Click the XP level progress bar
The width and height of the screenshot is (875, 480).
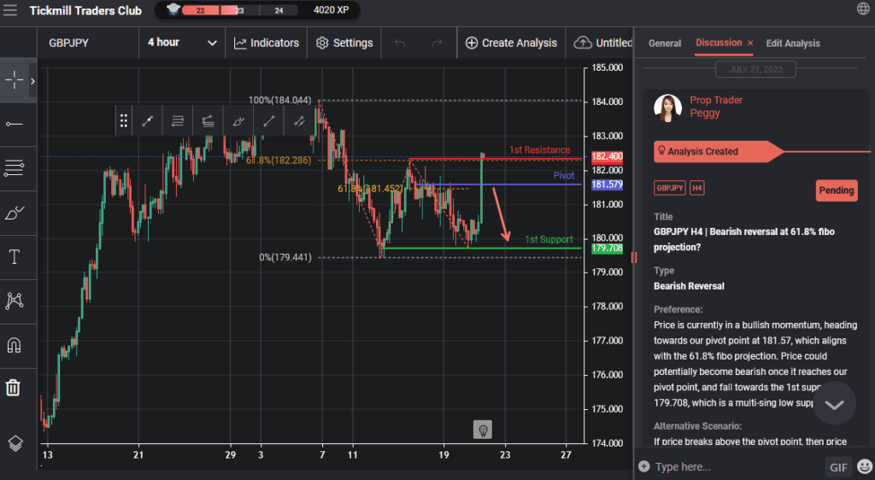tap(239, 10)
